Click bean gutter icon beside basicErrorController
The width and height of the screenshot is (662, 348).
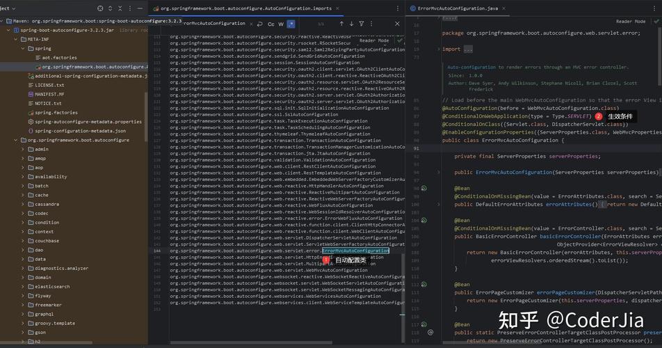[x=424, y=221]
